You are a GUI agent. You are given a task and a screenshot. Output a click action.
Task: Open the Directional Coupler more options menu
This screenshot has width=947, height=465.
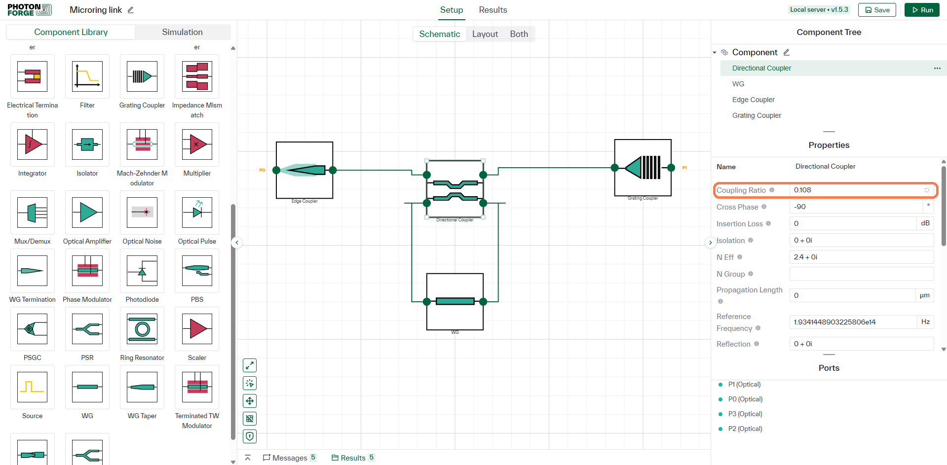coord(937,68)
